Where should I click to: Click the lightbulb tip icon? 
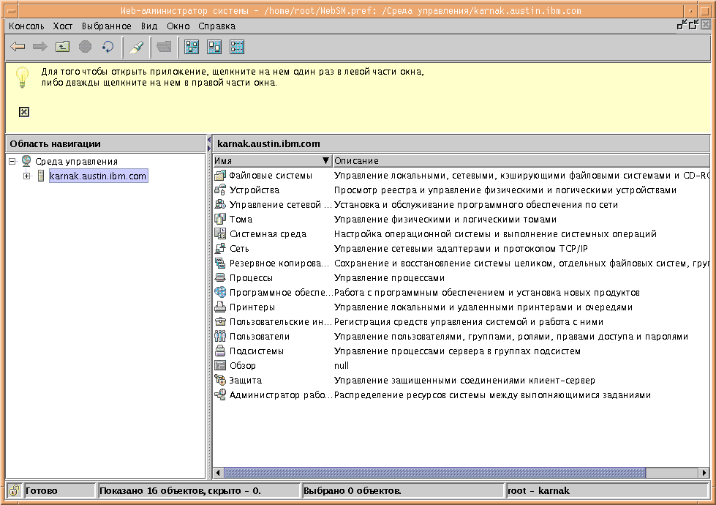click(x=23, y=77)
